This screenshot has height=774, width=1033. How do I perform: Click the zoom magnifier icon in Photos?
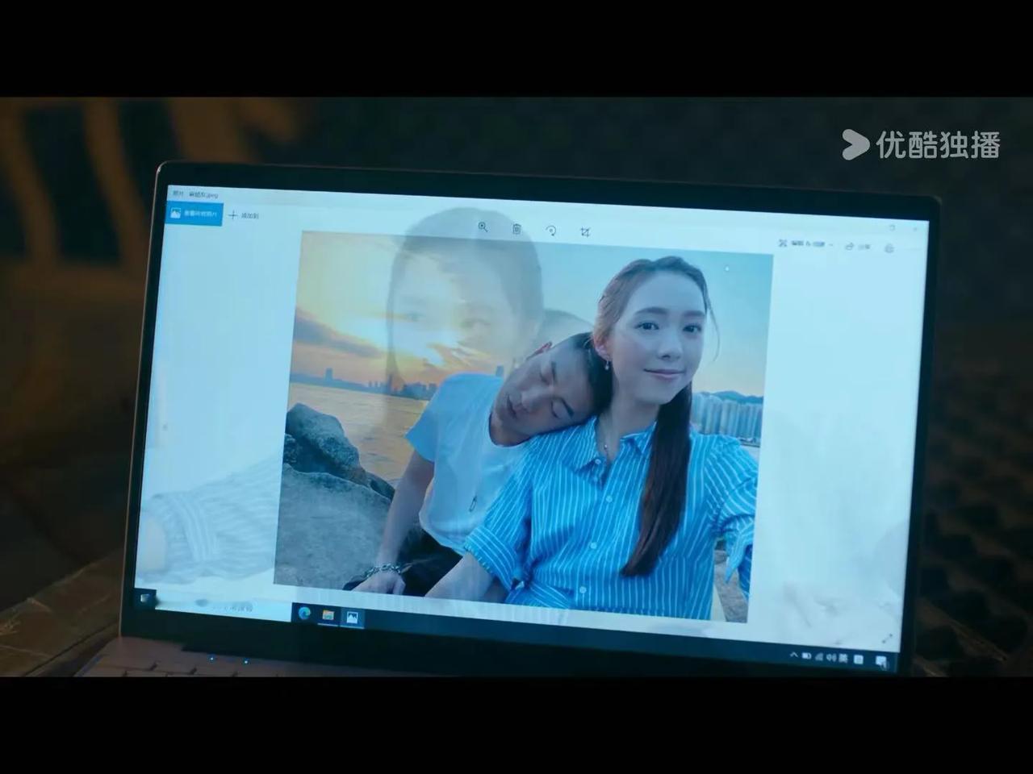[x=483, y=227]
